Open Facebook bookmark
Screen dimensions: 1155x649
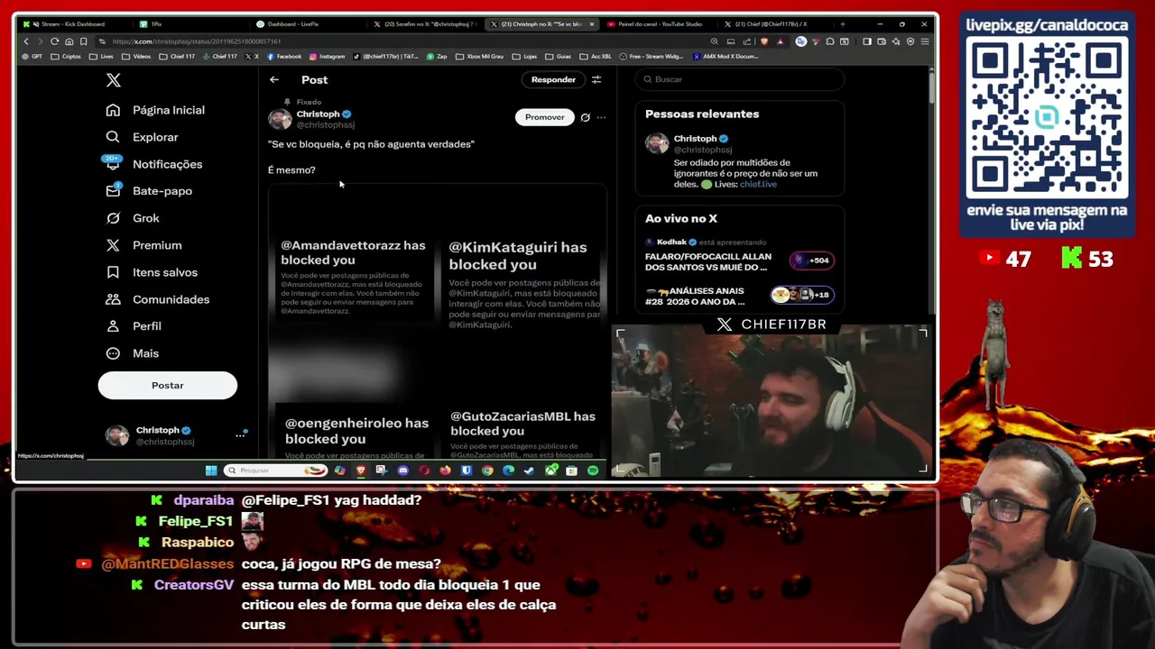283,57
